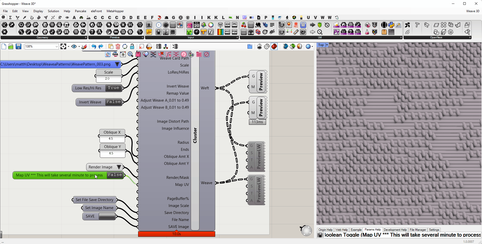Click the Save File disk icon
This screenshot has height=244, width=482.
click(18, 46)
